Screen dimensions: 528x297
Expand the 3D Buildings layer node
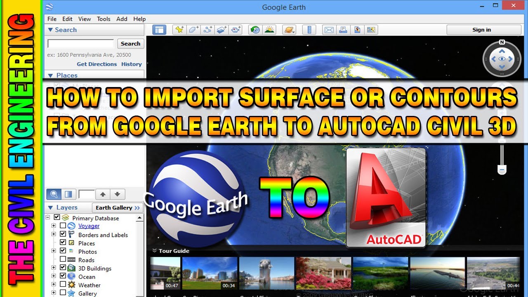click(x=54, y=268)
